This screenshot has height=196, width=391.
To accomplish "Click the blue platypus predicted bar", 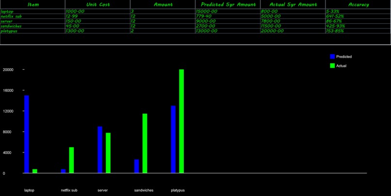I will pyautogui.click(x=173, y=139).
